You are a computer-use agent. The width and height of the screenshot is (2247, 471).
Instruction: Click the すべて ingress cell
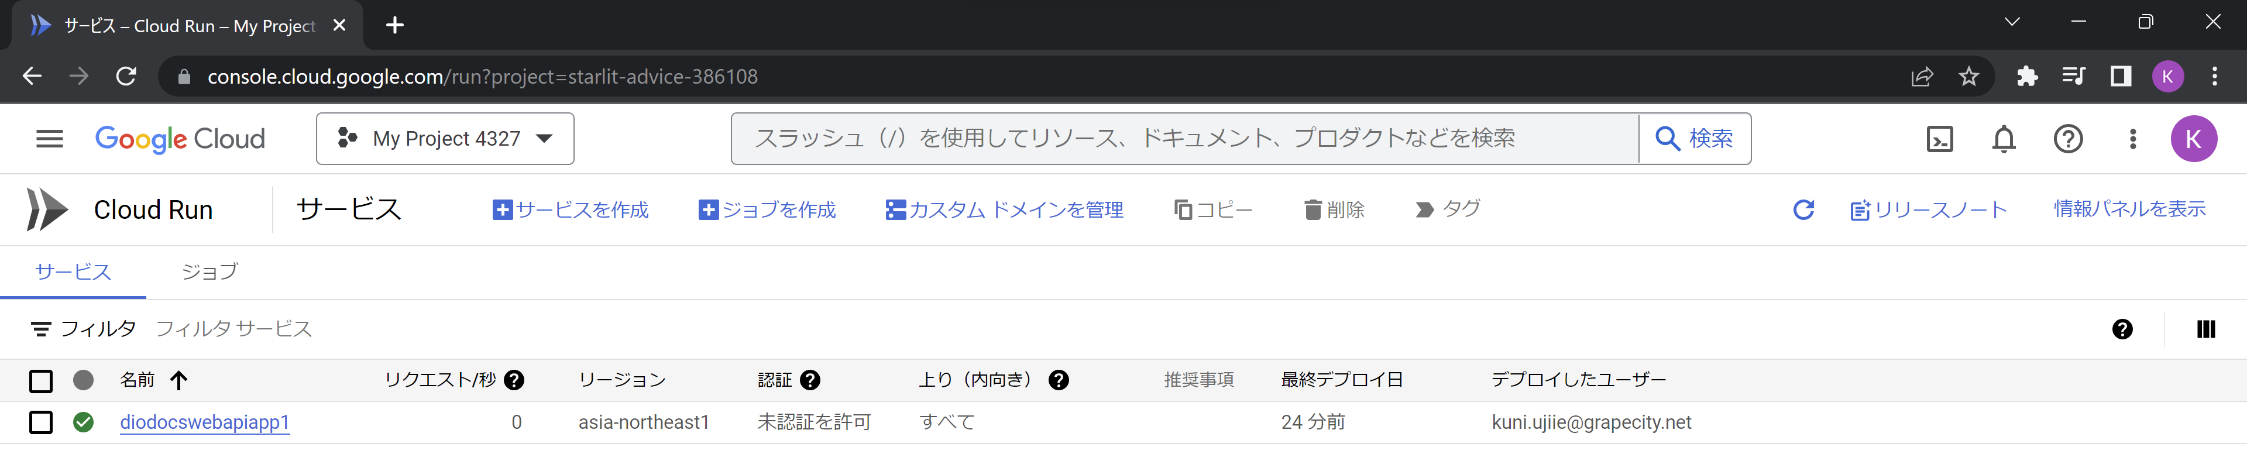pyautogui.click(x=947, y=422)
